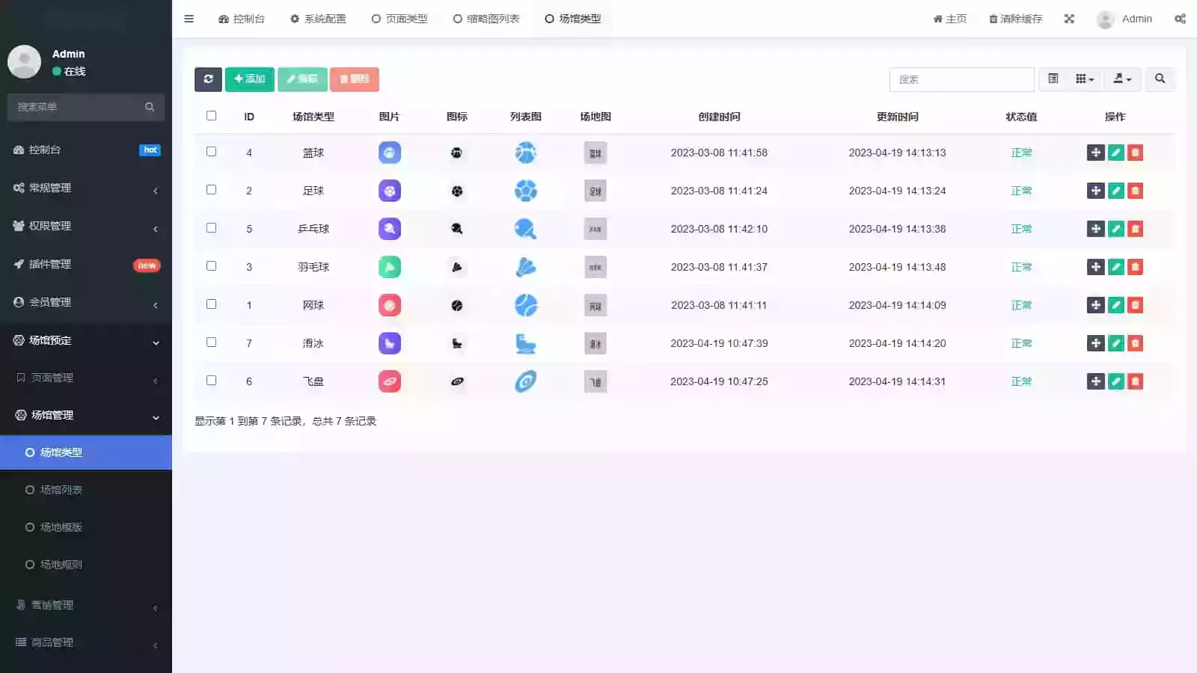The width and height of the screenshot is (1197, 673).
Task: Click inside the 搜索 input field
Action: tap(961, 79)
